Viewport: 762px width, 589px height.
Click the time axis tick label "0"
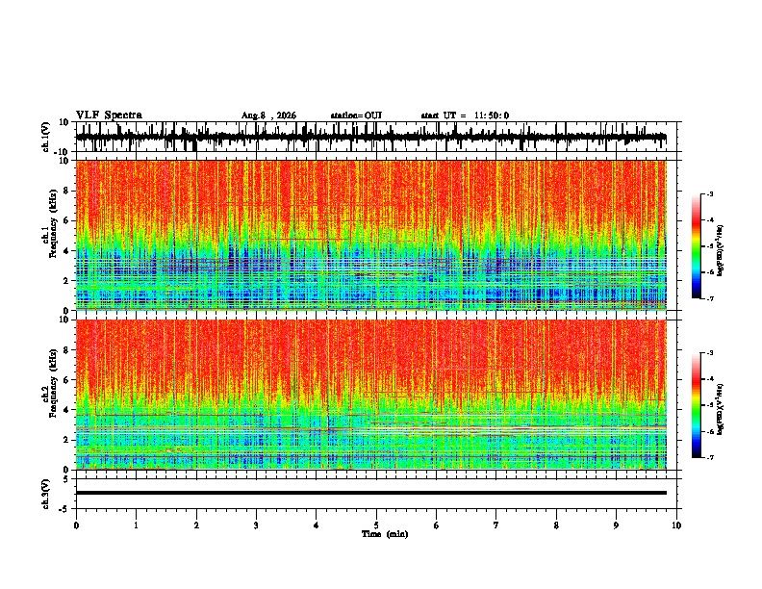point(76,525)
